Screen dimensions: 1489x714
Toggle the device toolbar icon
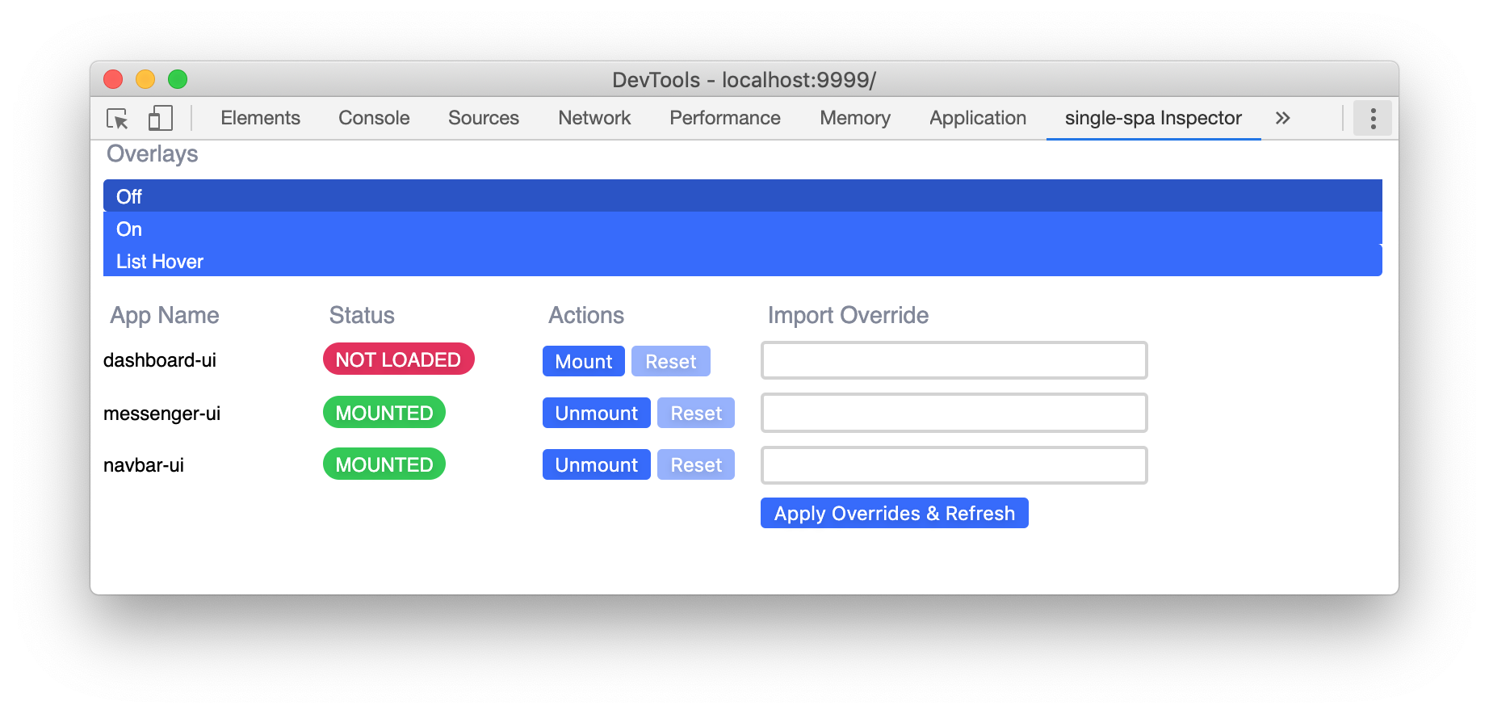coord(161,119)
